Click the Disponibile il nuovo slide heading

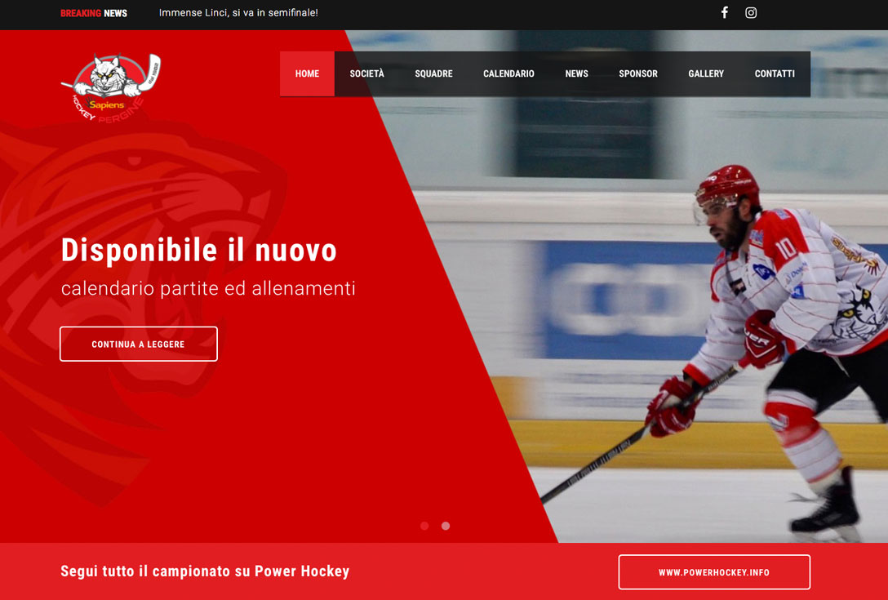(x=199, y=251)
